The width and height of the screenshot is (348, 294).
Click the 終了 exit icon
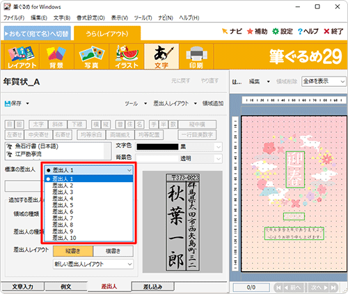(333, 31)
